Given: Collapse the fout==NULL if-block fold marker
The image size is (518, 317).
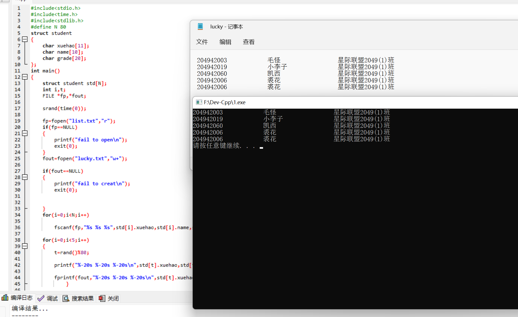Looking at the screenshot, I should click(25, 177).
